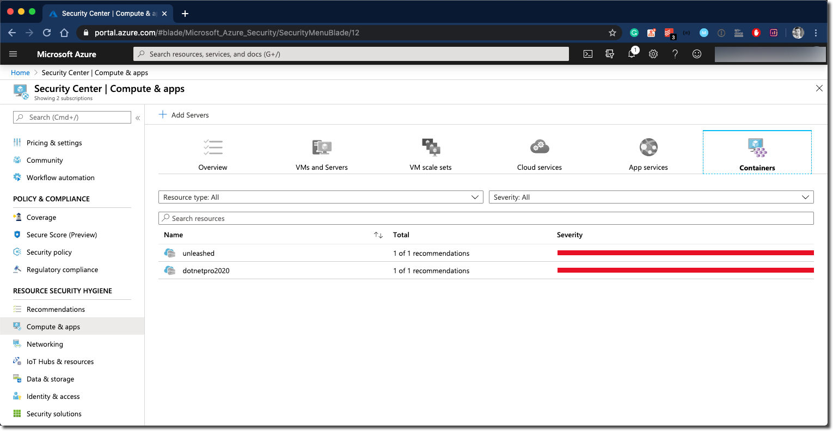833x431 pixels.
Task: Star the current page as browser bookmark
Action: pos(612,33)
